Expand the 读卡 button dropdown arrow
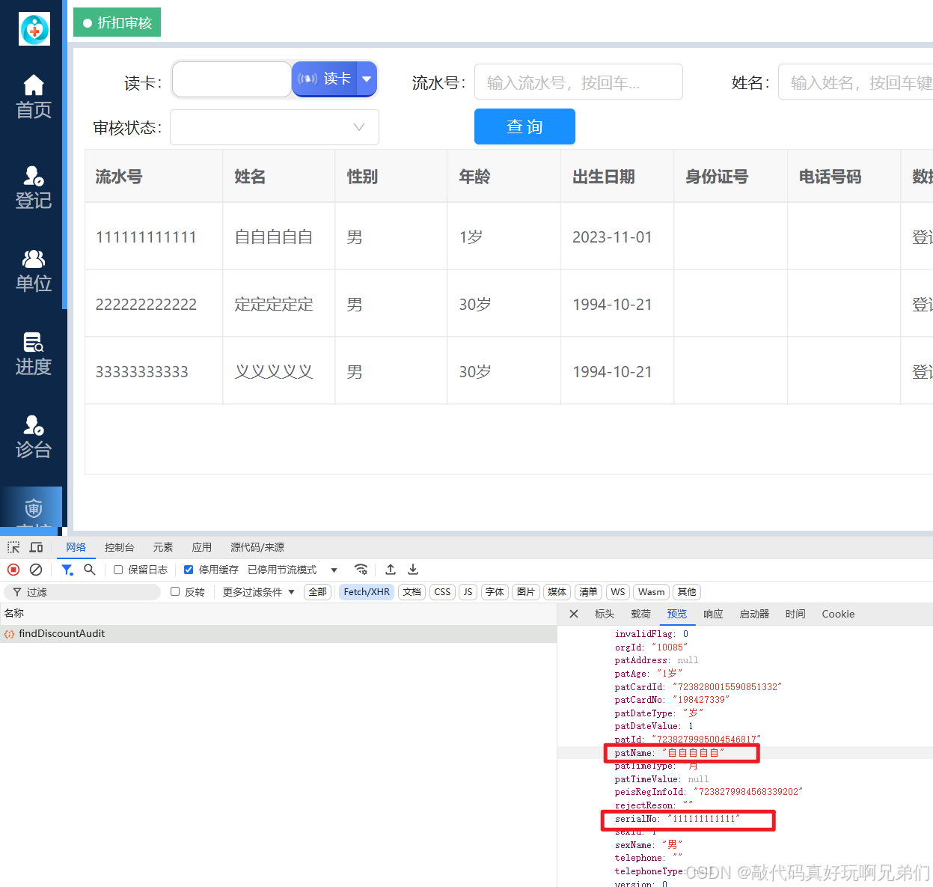The height and width of the screenshot is (887, 933). (366, 79)
